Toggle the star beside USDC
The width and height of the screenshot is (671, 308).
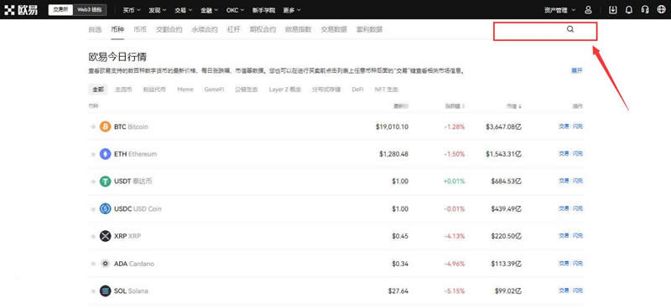pos(92,209)
